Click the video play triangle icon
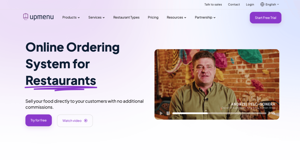The width and height of the screenshot is (300, 160). (161, 113)
